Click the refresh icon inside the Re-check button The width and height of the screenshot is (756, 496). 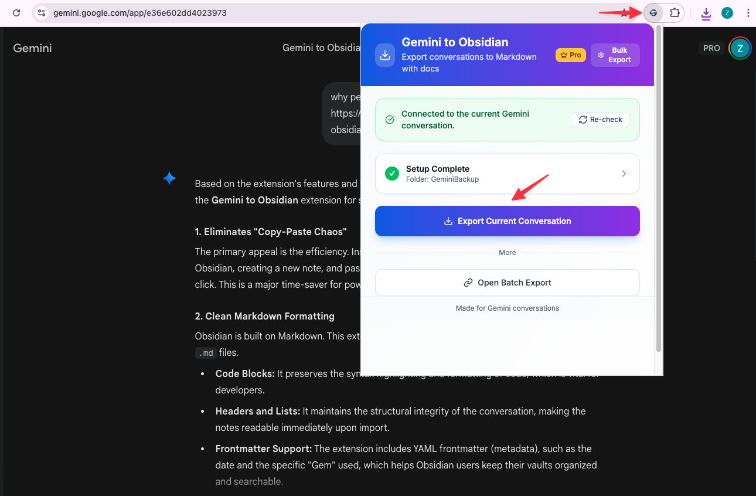[x=583, y=119]
